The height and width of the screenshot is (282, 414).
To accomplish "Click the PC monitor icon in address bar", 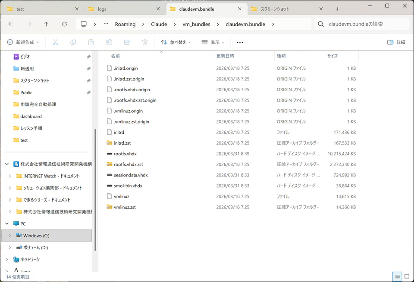I will click(84, 24).
